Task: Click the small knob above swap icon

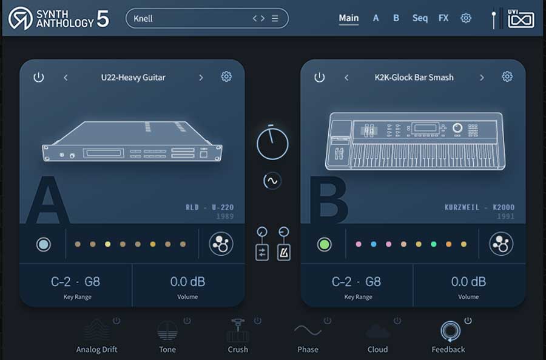Action: click(x=262, y=232)
